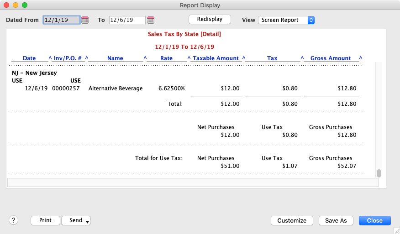Open the View Screen Report dropdown
Screen dimensions: 400x234
pyautogui.click(x=286, y=20)
